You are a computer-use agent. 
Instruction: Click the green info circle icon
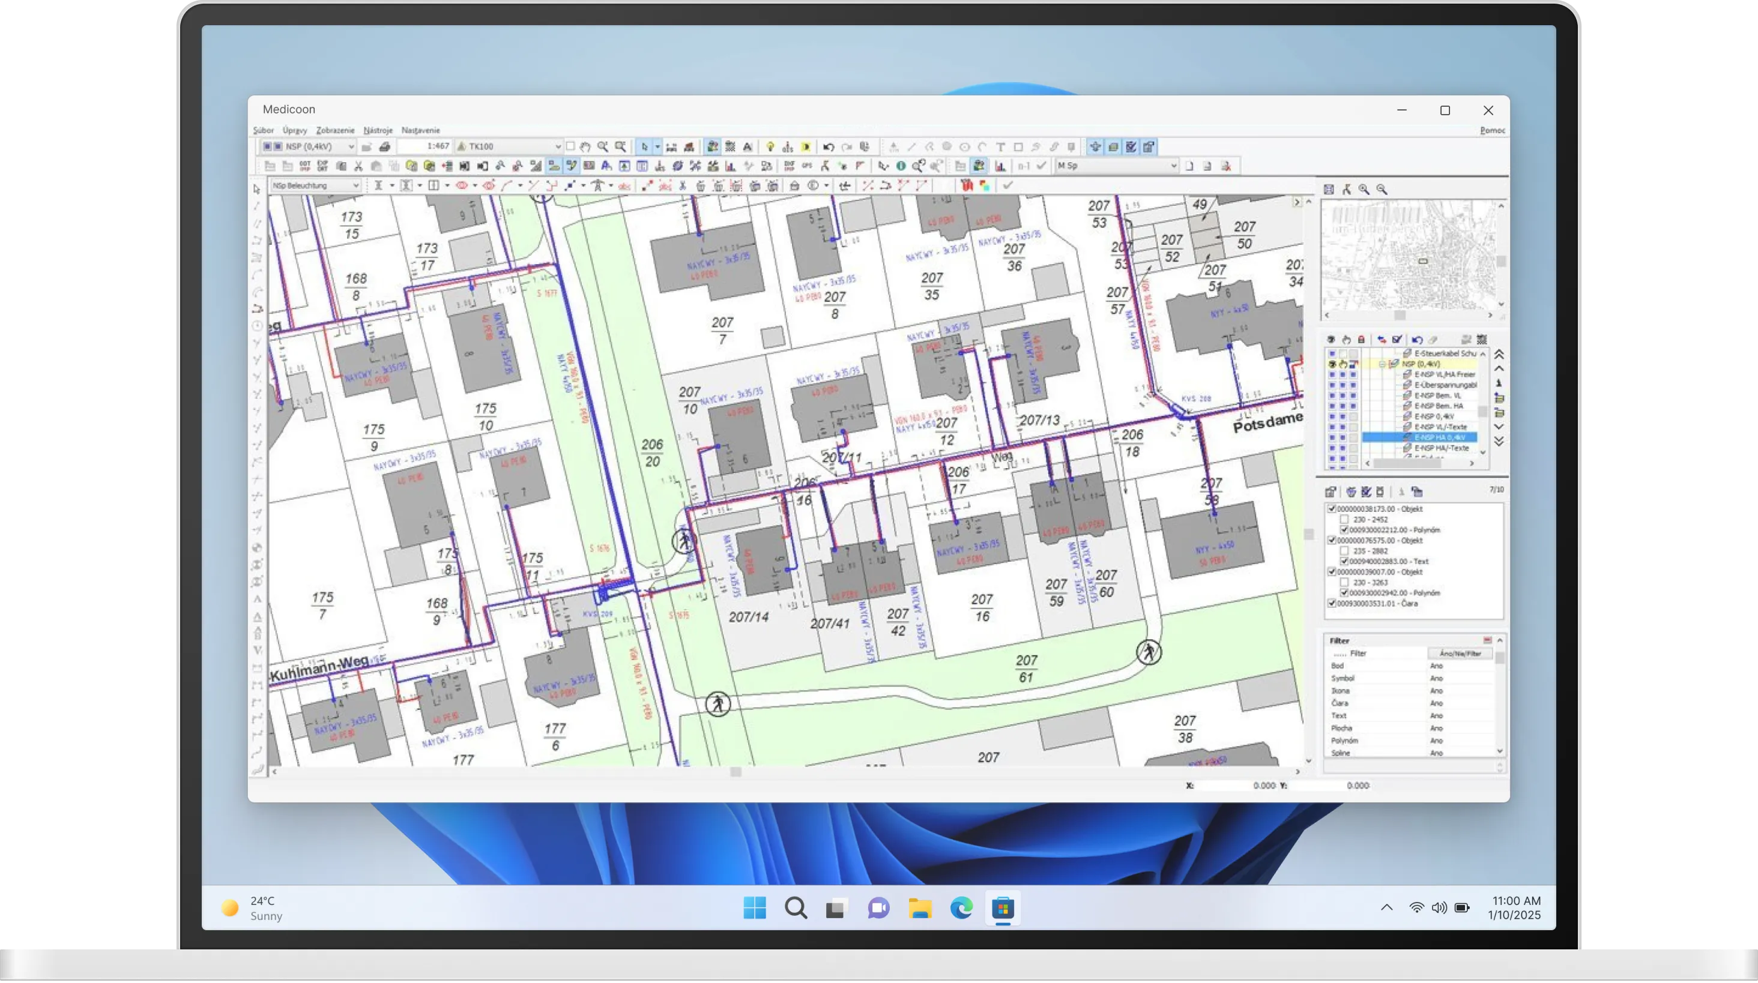[901, 166]
